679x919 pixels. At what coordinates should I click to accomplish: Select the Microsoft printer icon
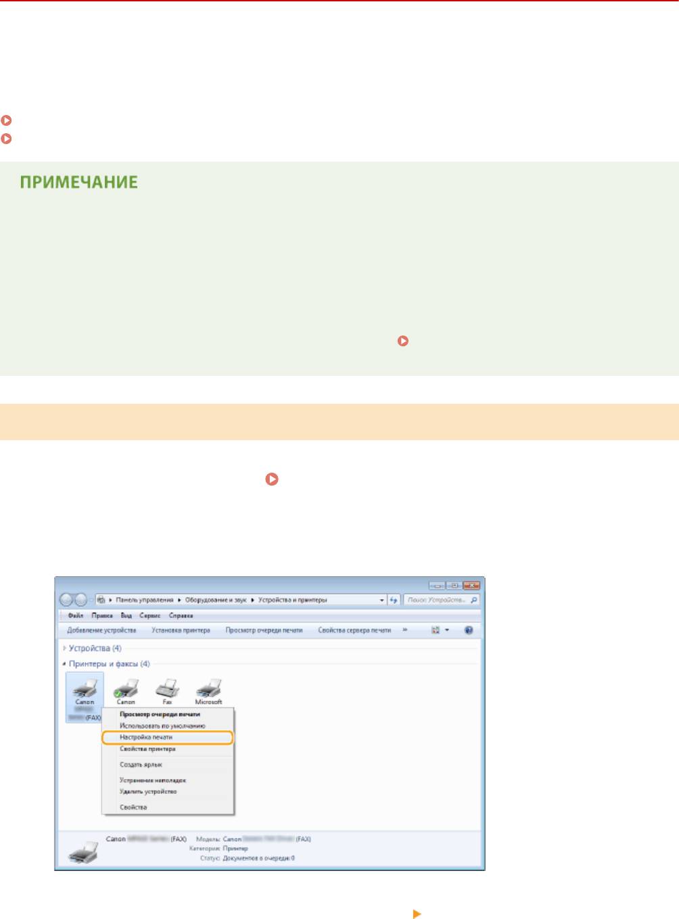pyautogui.click(x=208, y=690)
